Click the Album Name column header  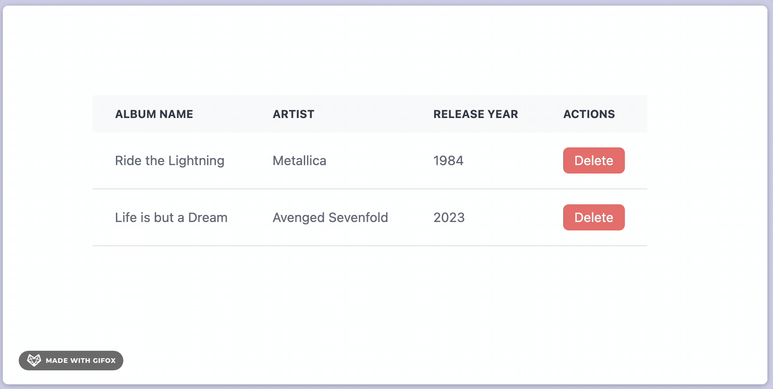point(154,114)
